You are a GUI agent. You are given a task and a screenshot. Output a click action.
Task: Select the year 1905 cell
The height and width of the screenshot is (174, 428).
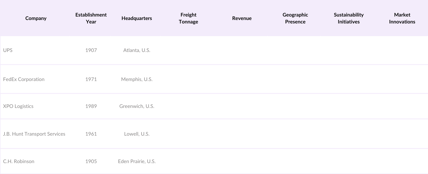click(x=91, y=161)
